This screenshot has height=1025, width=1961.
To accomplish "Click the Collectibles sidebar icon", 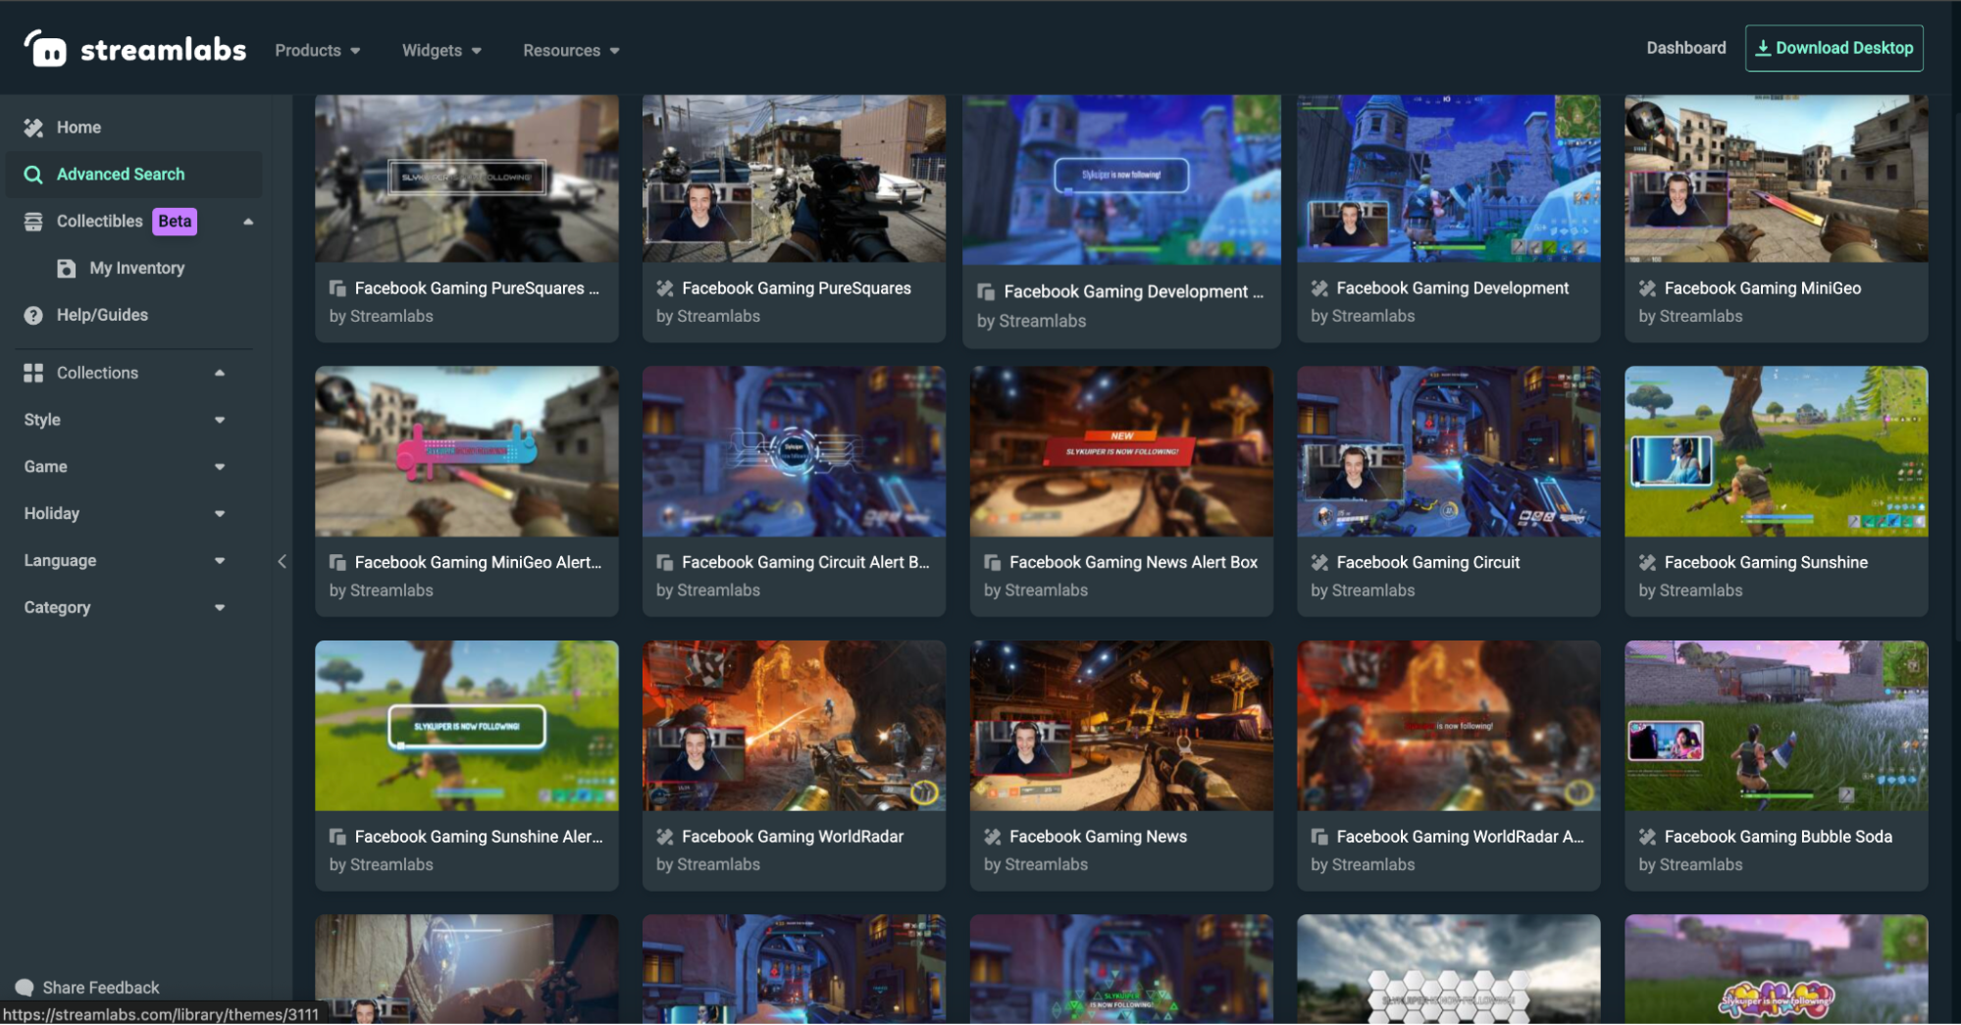I will [x=33, y=222].
